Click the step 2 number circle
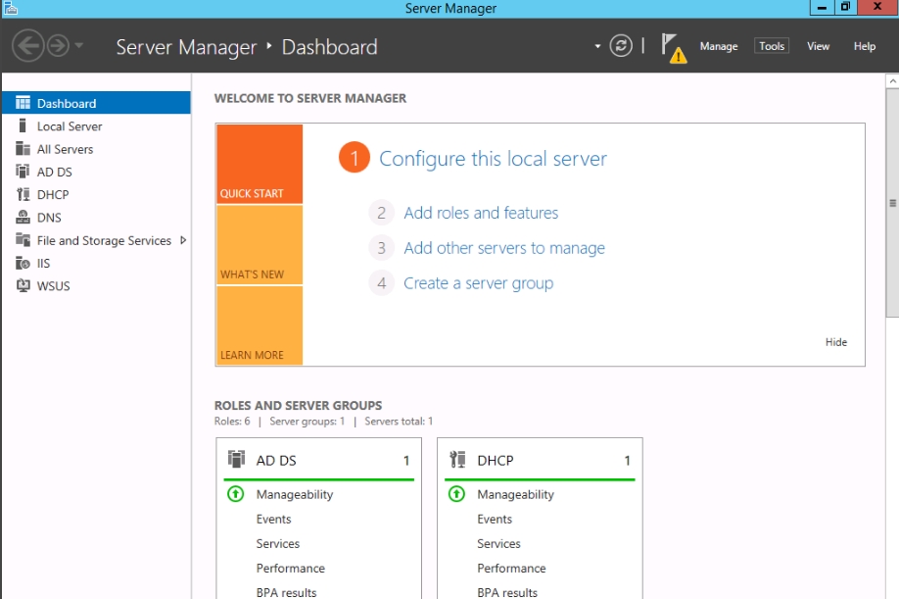 [x=381, y=213]
